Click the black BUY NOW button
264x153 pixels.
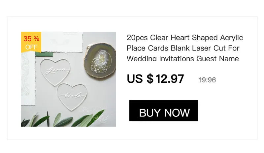coord(163,111)
